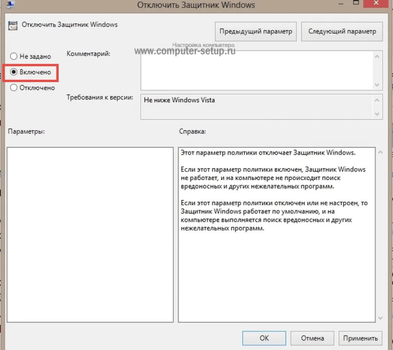Click the comment box scroll-down arrow
Viewport: 393px width, 350px height.
377,85
